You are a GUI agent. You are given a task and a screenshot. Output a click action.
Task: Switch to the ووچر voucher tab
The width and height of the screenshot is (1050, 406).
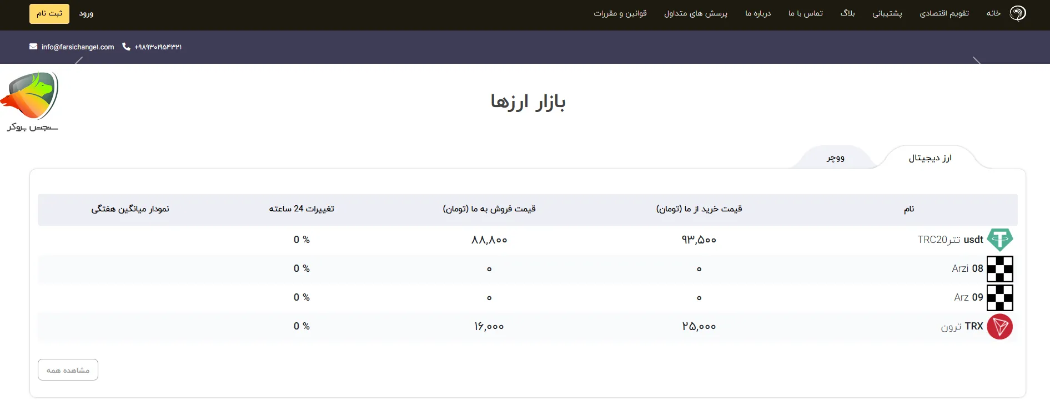[x=836, y=158]
